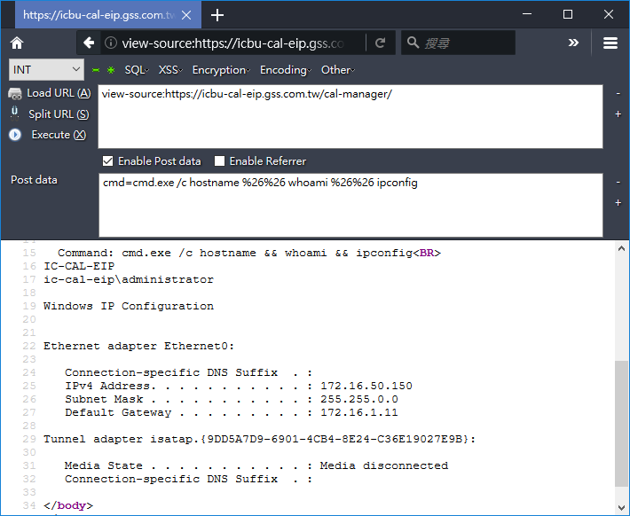
Task: Click the green minus HackBar icon
Action: click(96, 70)
